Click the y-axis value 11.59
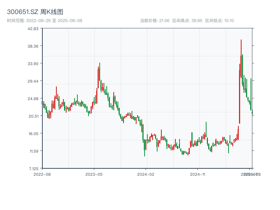280x210 pixels. tap(34, 151)
